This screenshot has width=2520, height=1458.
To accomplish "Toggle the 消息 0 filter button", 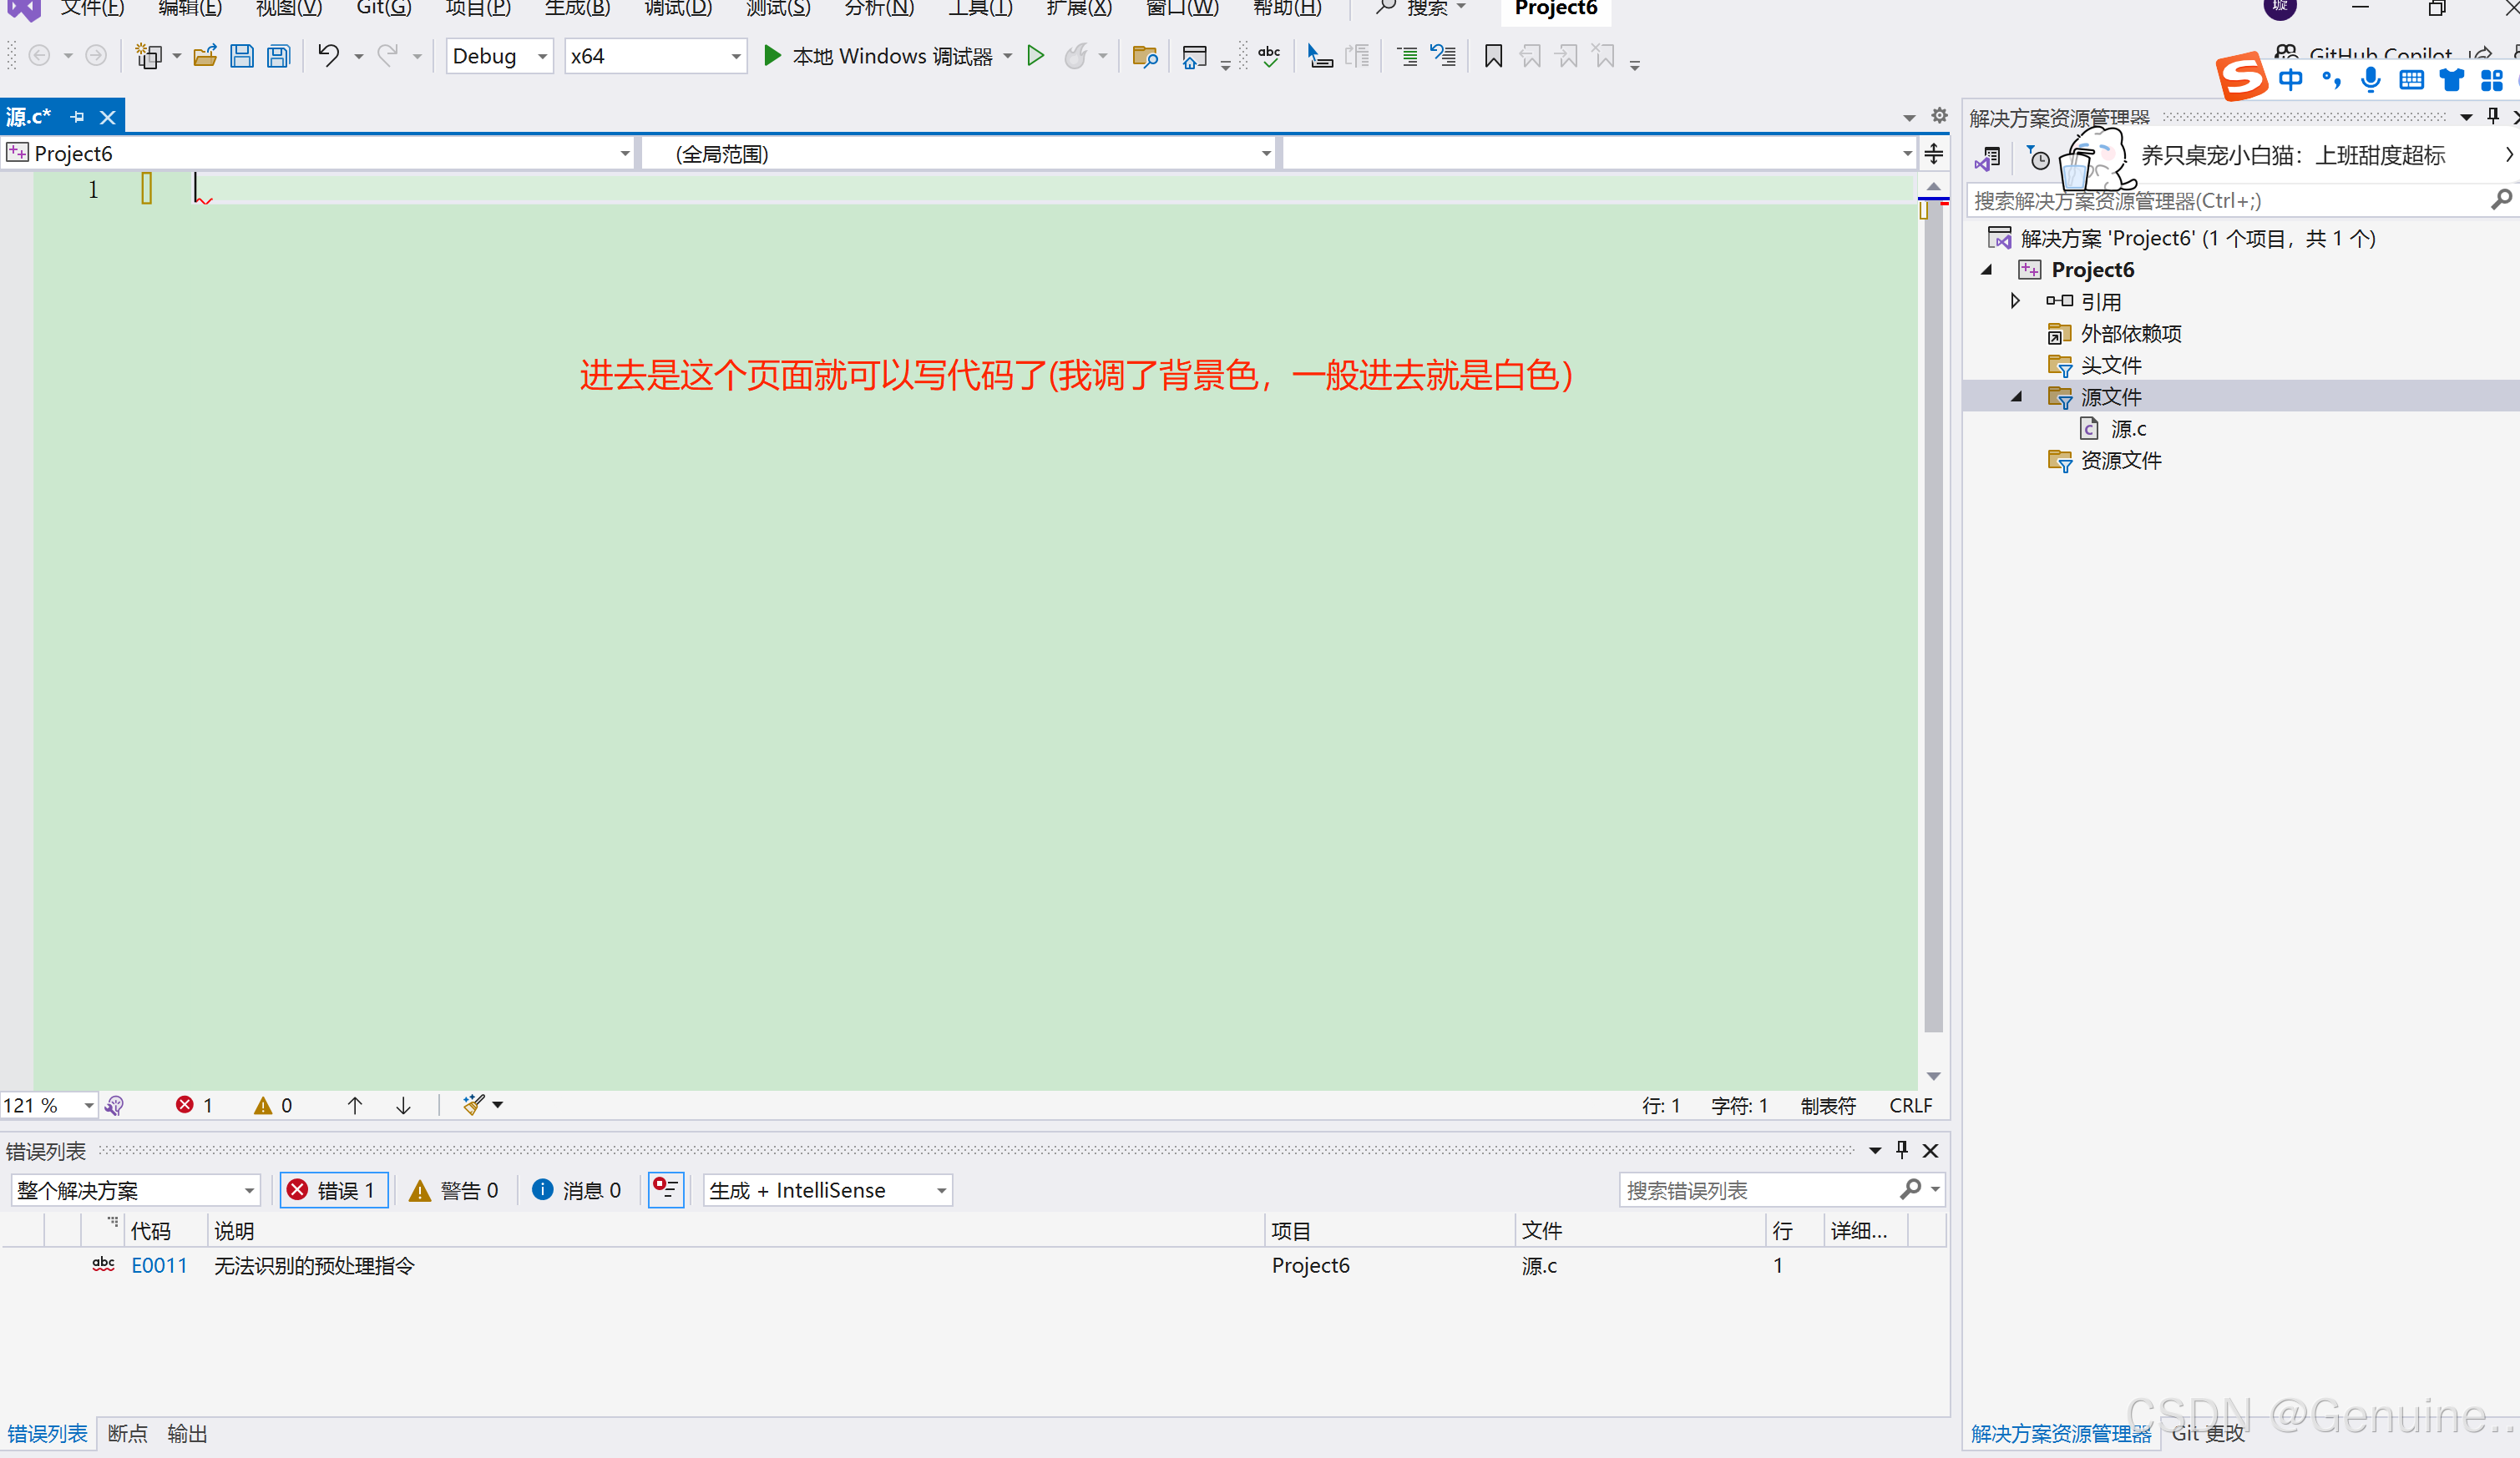I will tap(577, 1190).
